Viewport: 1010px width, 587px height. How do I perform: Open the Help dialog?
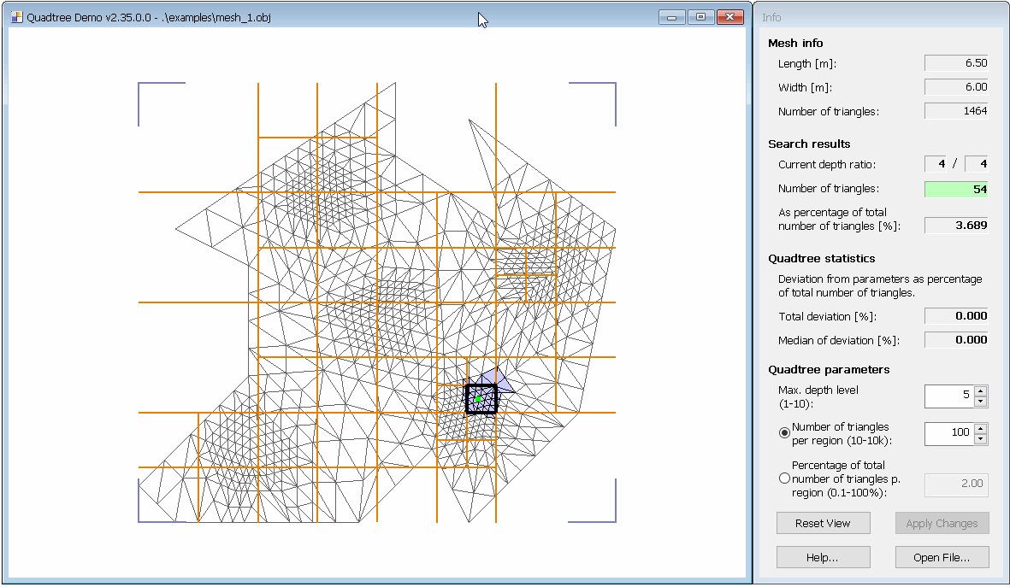(823, 557)
